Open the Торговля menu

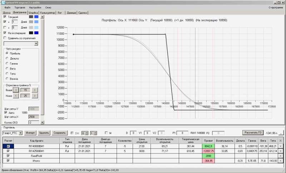(20, 7)
